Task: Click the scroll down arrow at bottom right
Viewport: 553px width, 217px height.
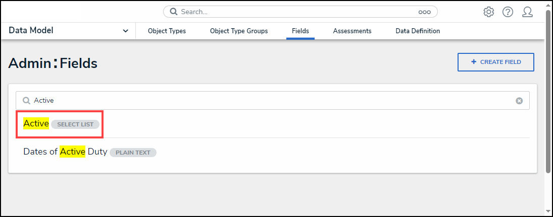Action: [548, 211]
